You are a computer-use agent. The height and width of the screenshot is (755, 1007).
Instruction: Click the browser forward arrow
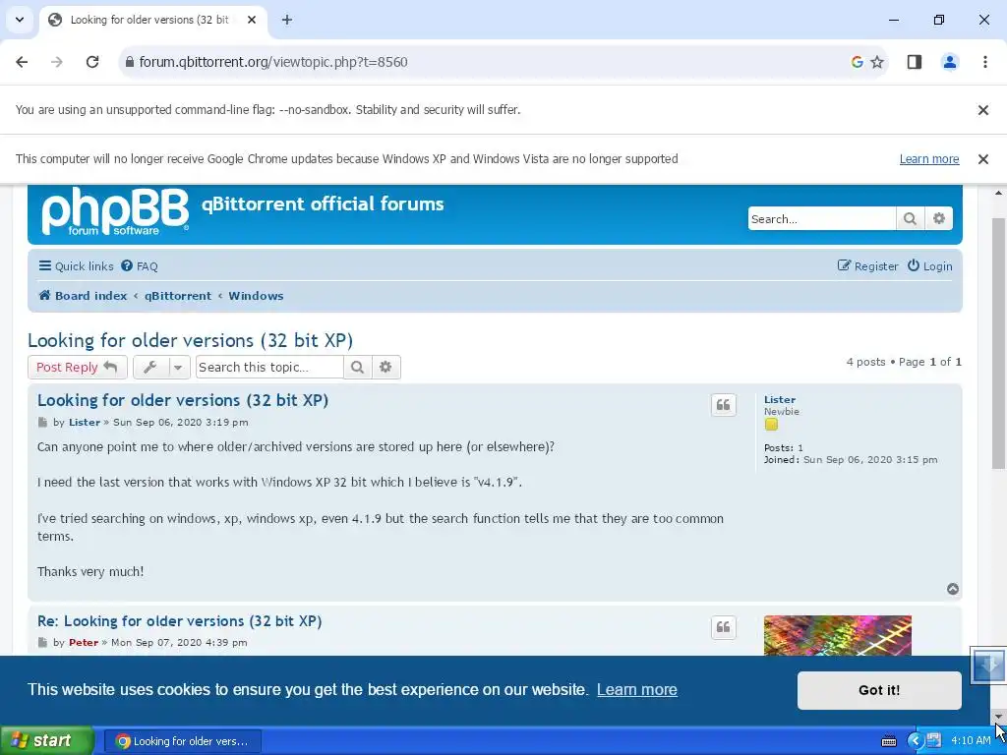coord(56,62)
